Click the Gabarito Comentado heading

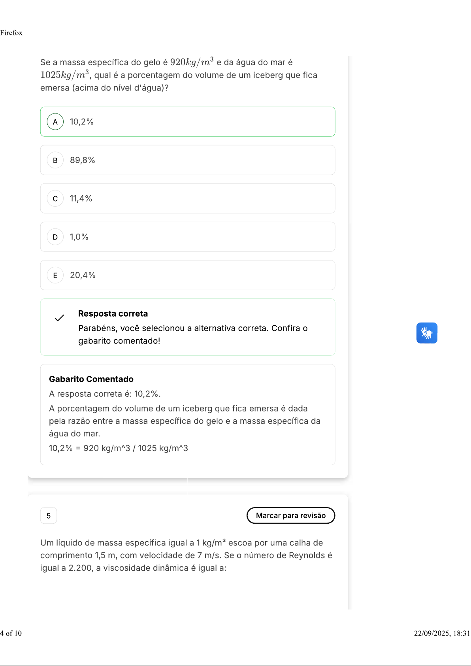(x=91, y=379)
